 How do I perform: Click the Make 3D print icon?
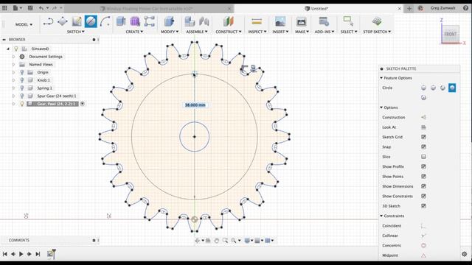(x=301, y=21)
